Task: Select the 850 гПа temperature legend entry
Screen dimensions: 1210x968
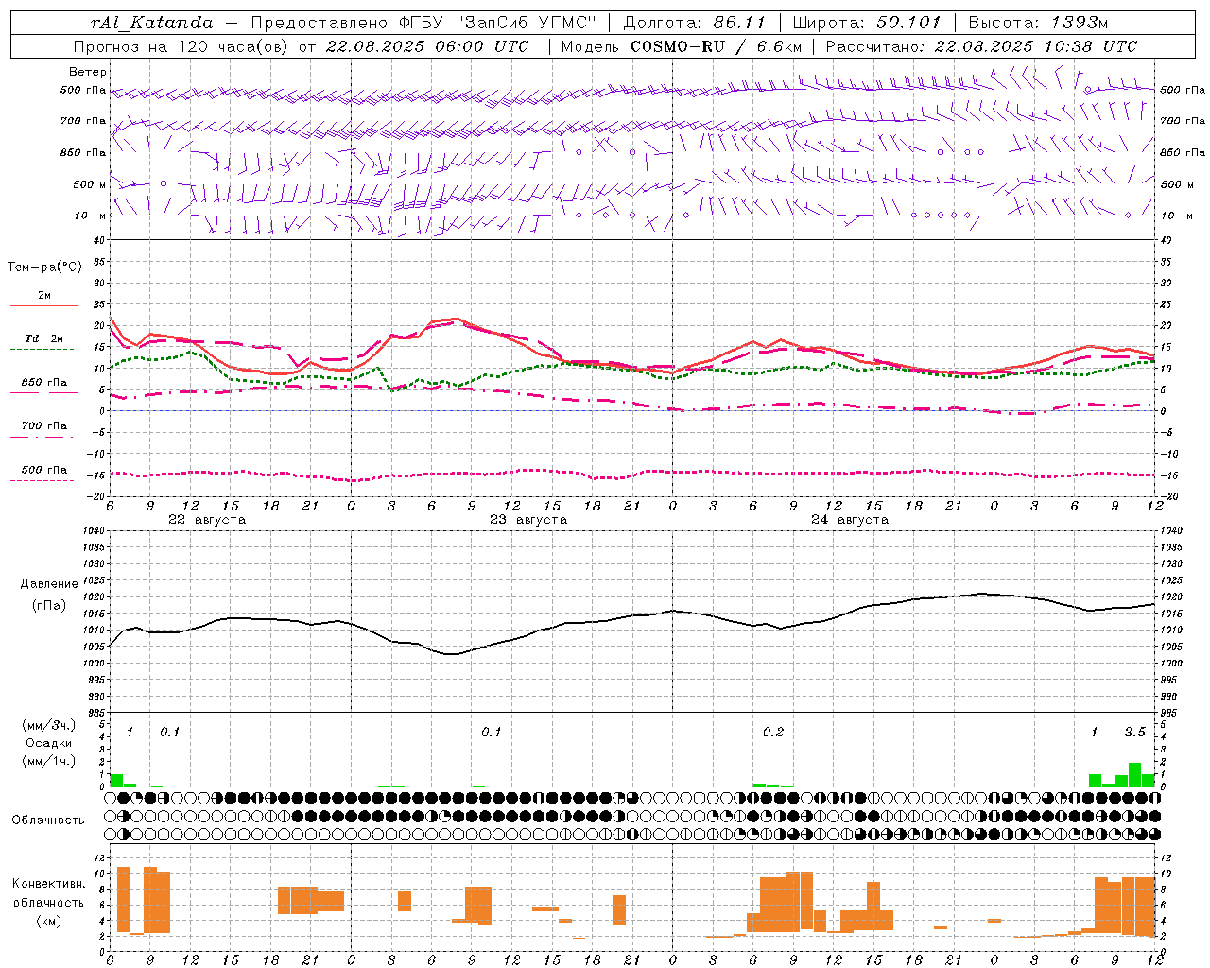Action: [x=44, y=383]
